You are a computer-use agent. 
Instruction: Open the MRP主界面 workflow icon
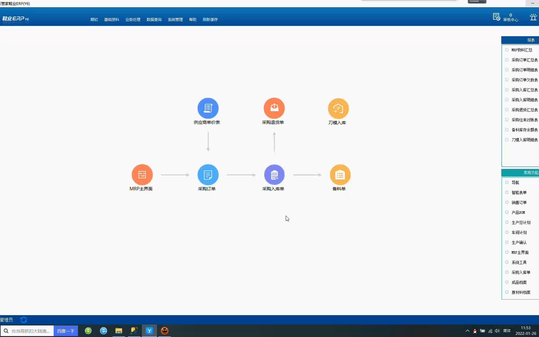click(142, 175)
